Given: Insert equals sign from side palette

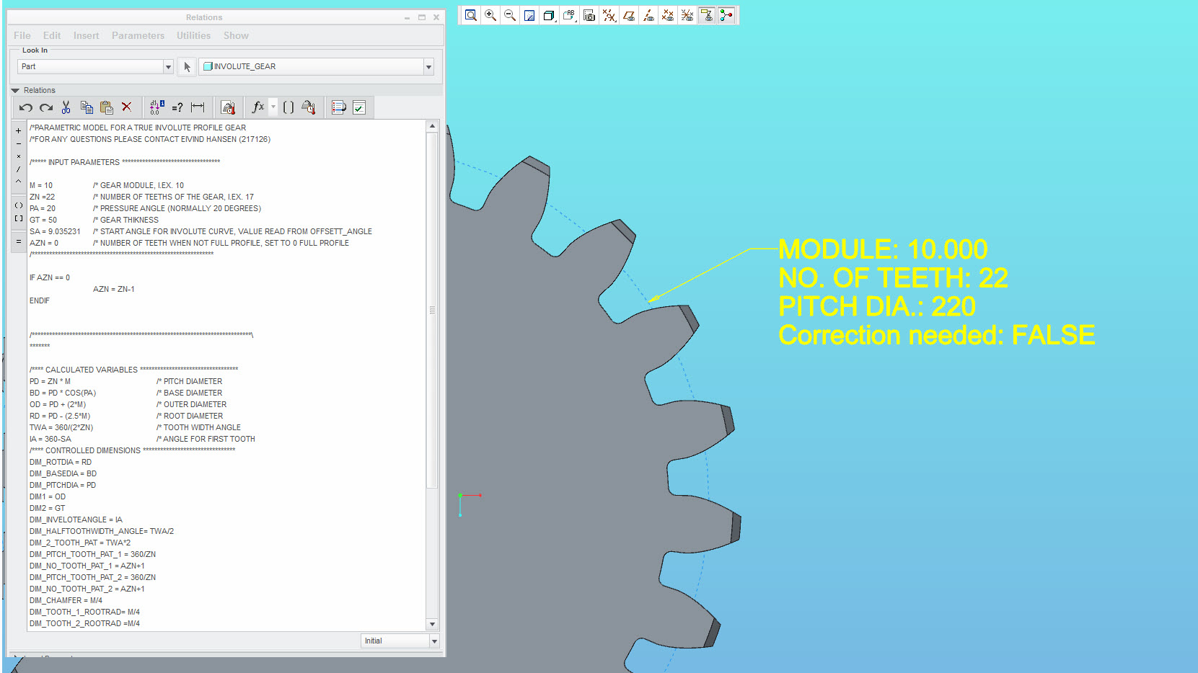Looking at the screenshot, I should pos(19,241).
